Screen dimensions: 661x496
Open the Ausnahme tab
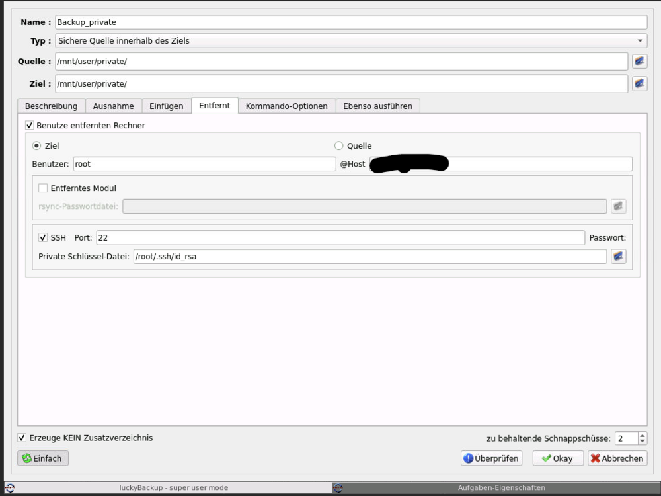coord(114,106)
